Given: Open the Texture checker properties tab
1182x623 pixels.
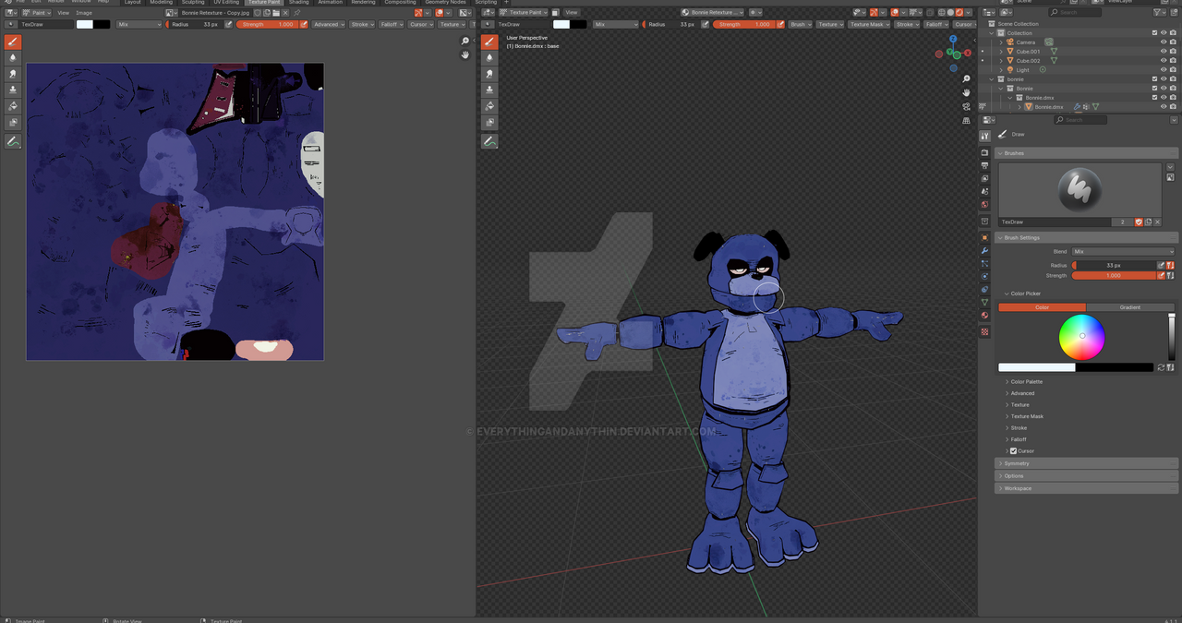Looking at the screenshot, I should click(984, 331).
